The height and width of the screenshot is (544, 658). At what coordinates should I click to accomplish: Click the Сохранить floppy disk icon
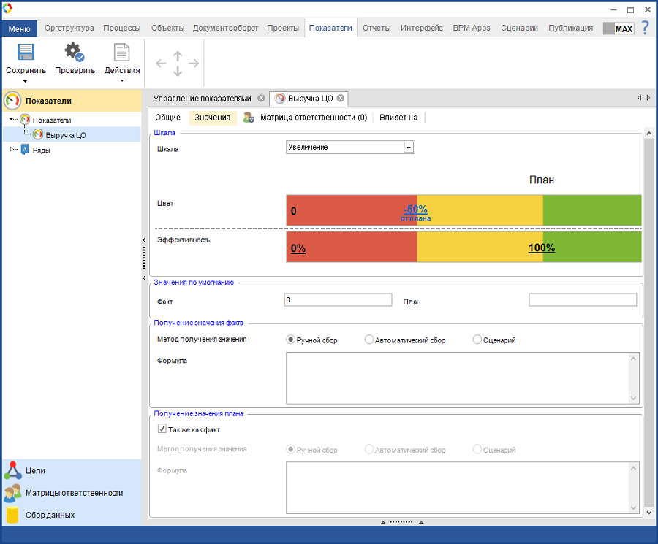tap(26, 53)
